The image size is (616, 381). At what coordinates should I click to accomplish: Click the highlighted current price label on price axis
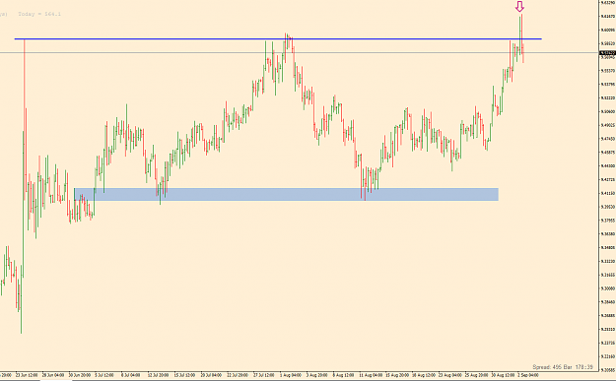click(607, 52)
